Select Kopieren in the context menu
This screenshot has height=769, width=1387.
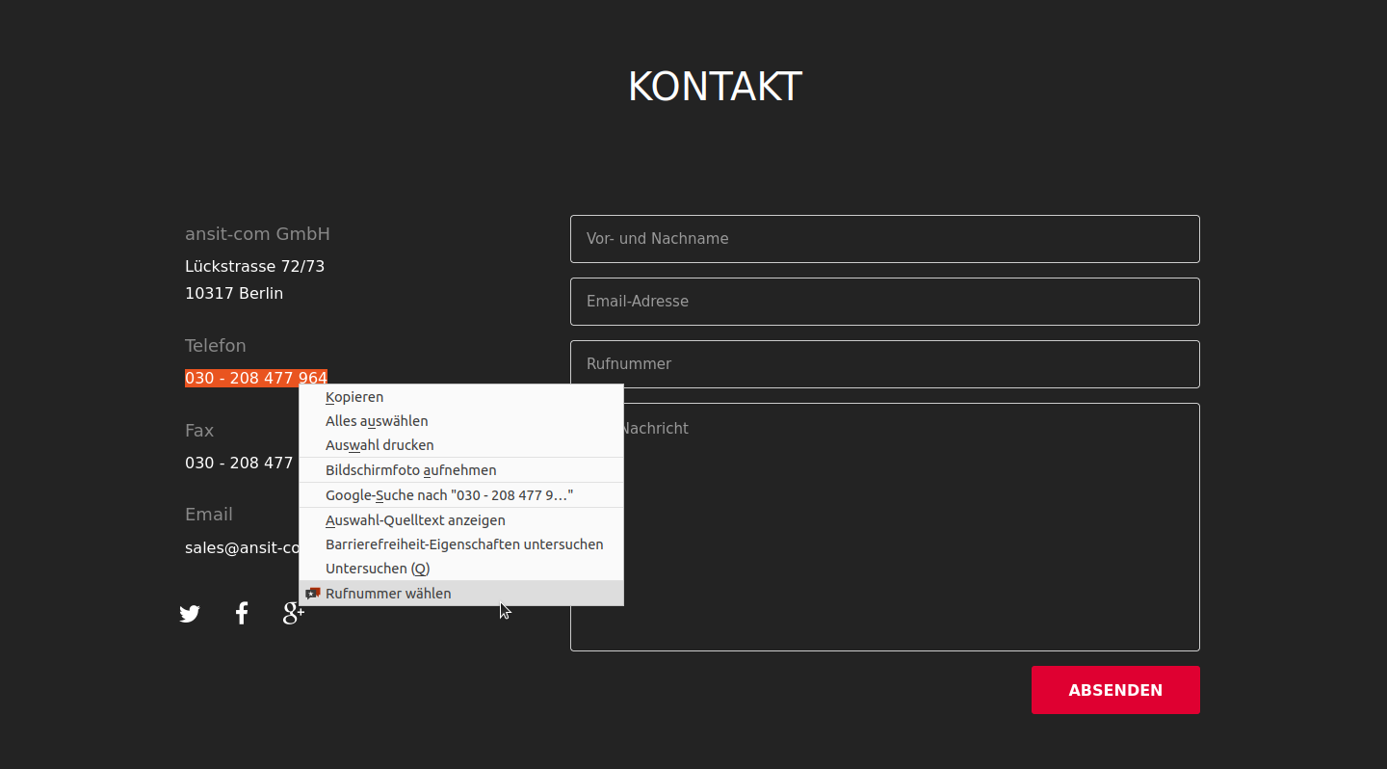[353, 396]
